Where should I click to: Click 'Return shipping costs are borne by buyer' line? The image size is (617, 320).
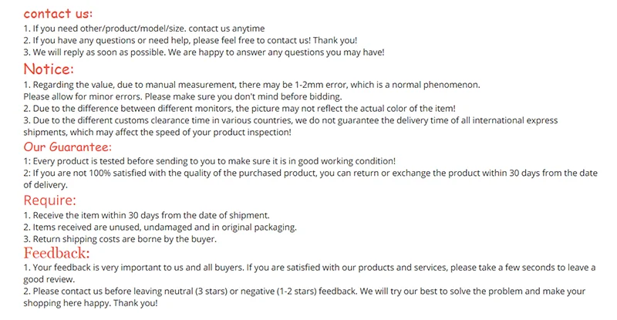click(120, 240)
